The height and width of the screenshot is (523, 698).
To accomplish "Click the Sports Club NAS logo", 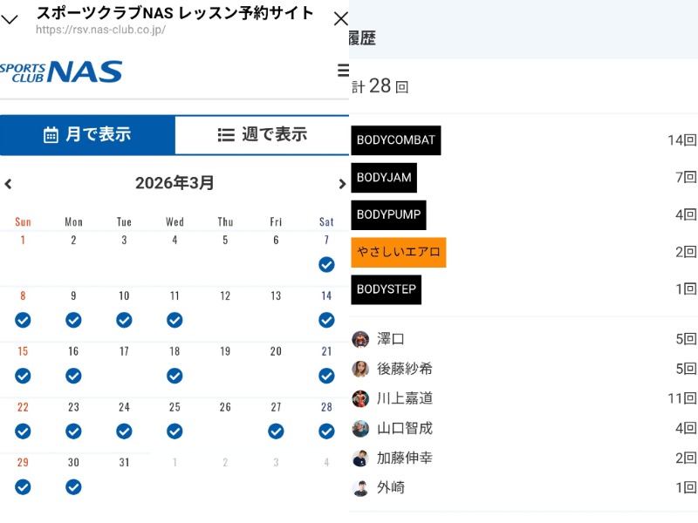I will 61,71.
